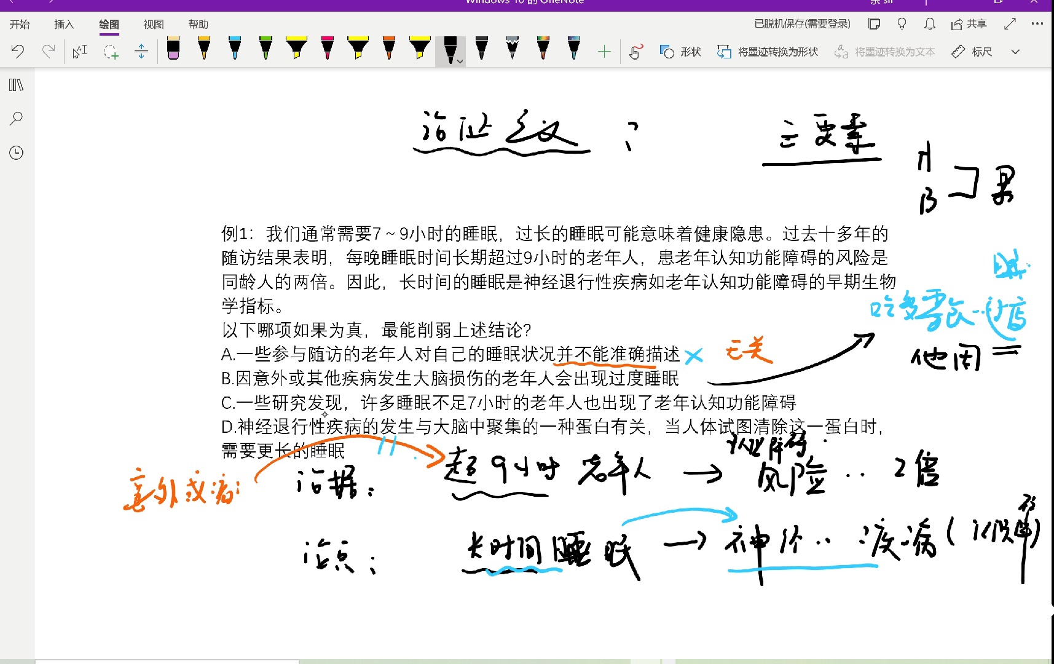Choose the yellow highlighter beside the green pen
Image resolution: width=1054 pixels, height=664 pixels.
click(x=296, y=49)
